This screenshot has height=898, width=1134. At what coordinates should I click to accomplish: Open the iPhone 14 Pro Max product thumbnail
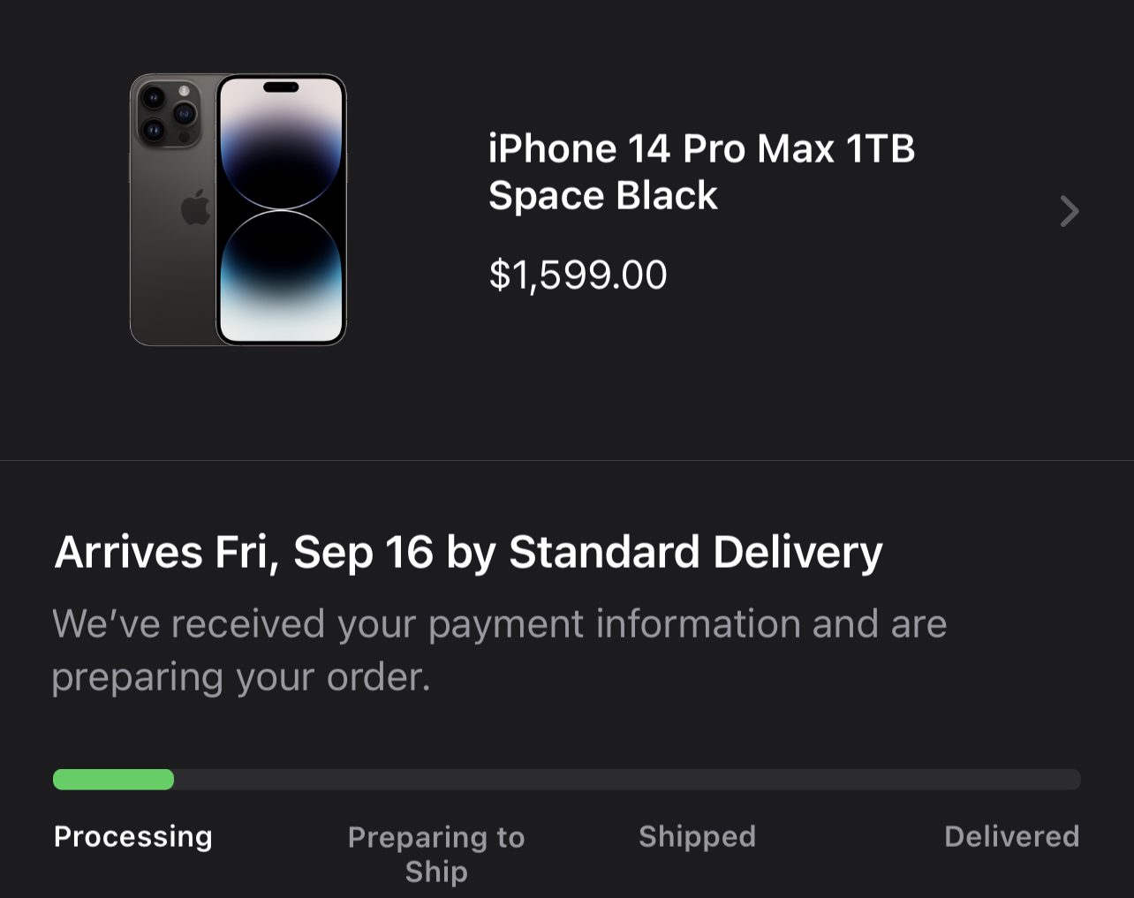tap(238, 210)
